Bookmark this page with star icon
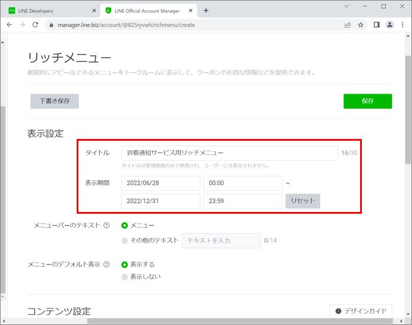Screen dimensions: 412x325 click(x=361, y=25)
